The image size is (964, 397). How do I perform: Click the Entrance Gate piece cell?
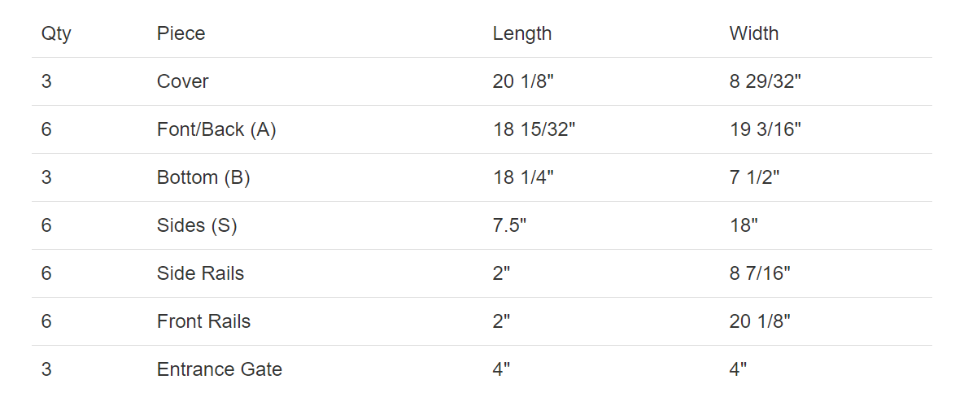tap(220, 369)
